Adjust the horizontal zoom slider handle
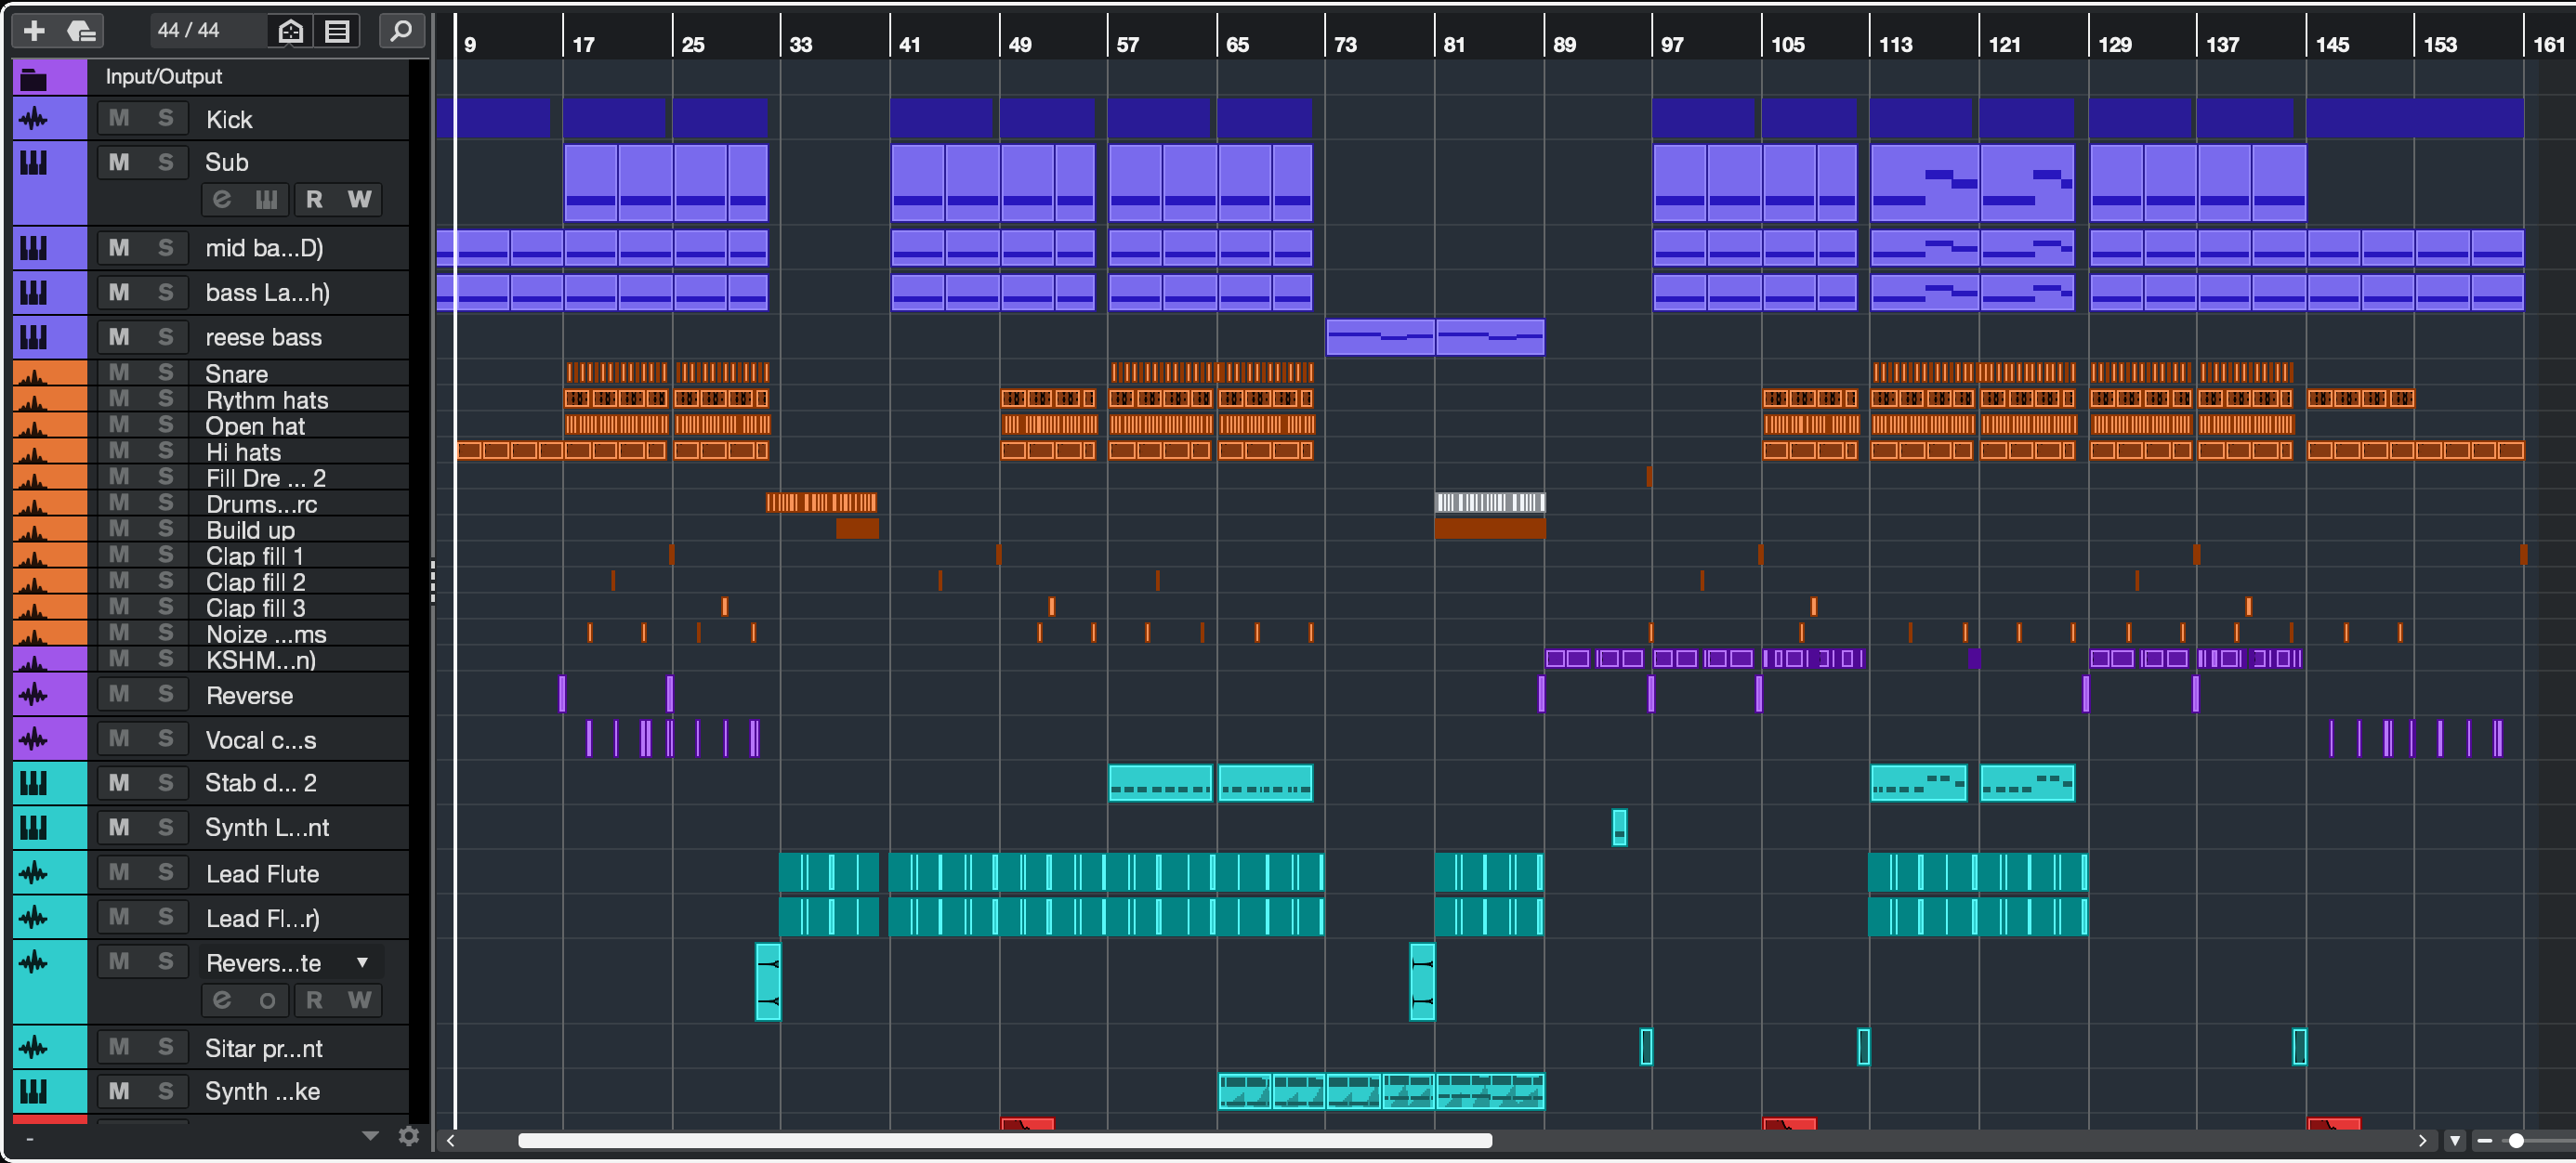Screen dimensions: 2576x1163 (x=2516, y=1141)
